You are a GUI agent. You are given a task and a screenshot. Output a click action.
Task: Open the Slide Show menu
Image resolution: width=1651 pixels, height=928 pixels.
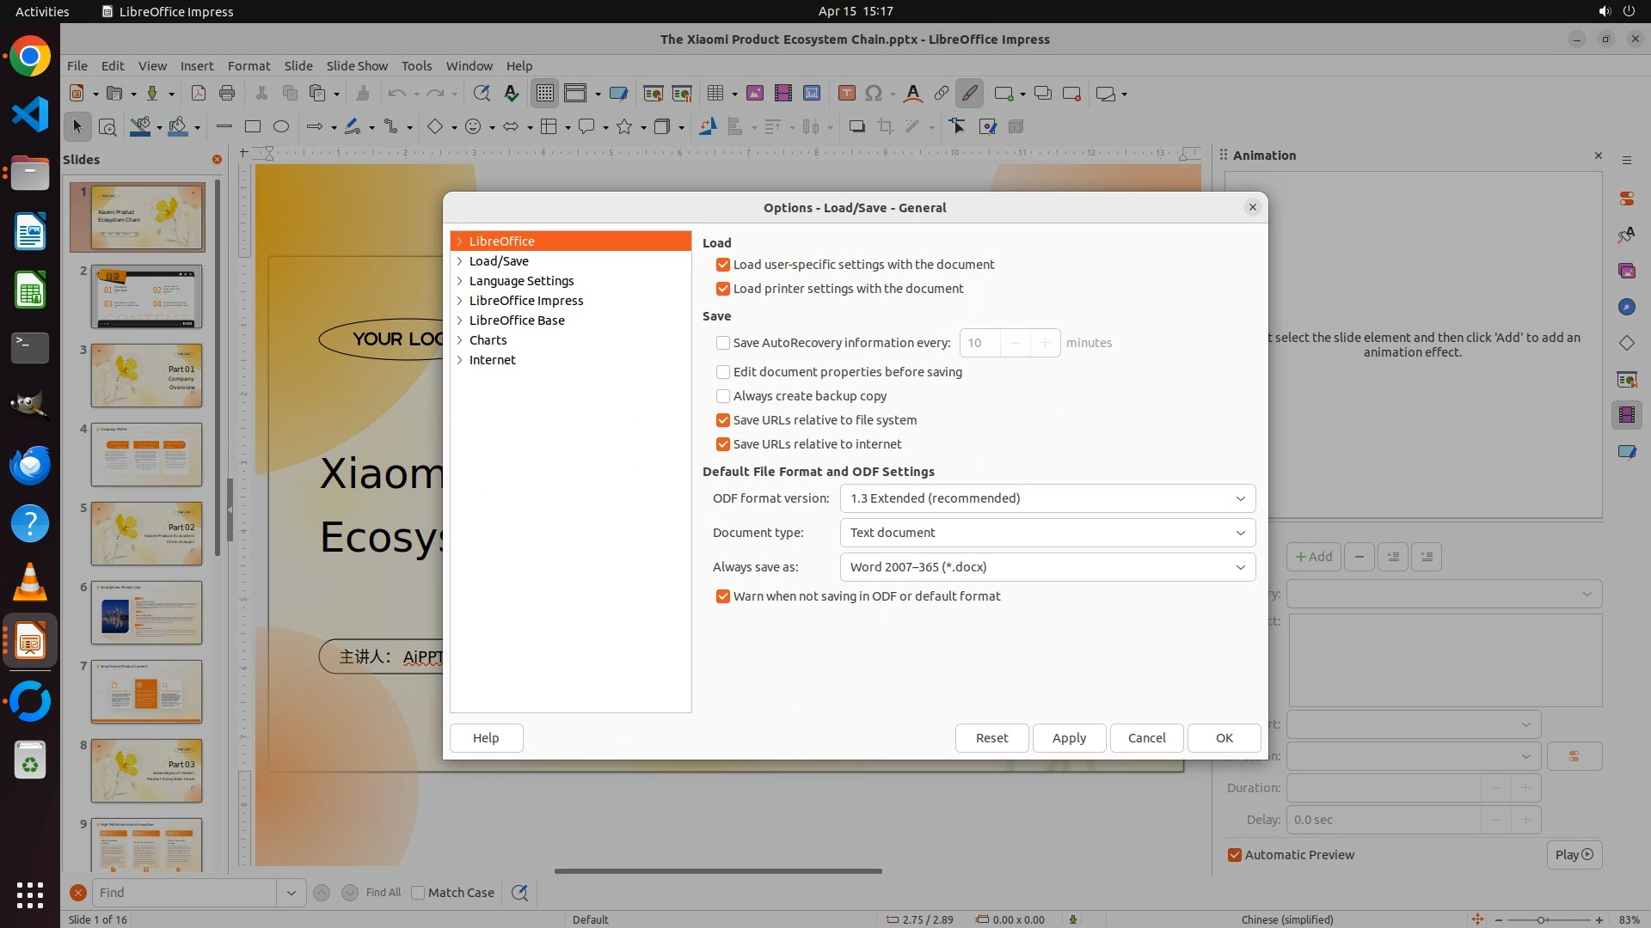(357, 65)
